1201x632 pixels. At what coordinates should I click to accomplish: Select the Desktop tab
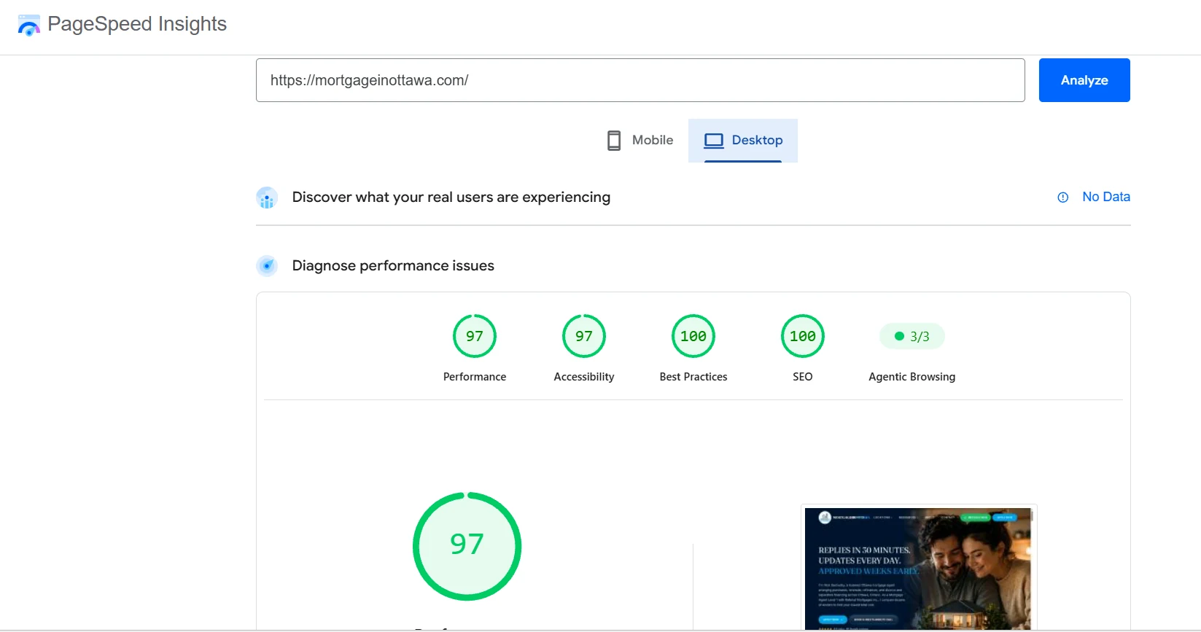pyautogui.click(x=743, y=140)
